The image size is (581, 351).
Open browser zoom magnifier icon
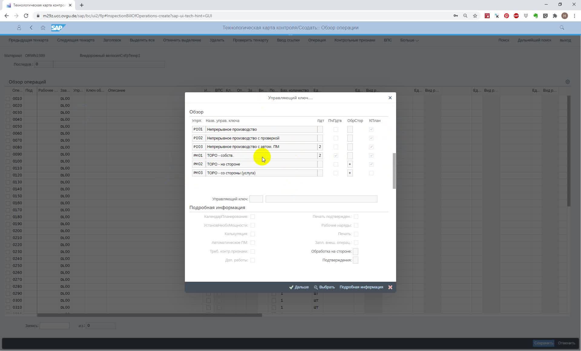(x=465, y=16)
